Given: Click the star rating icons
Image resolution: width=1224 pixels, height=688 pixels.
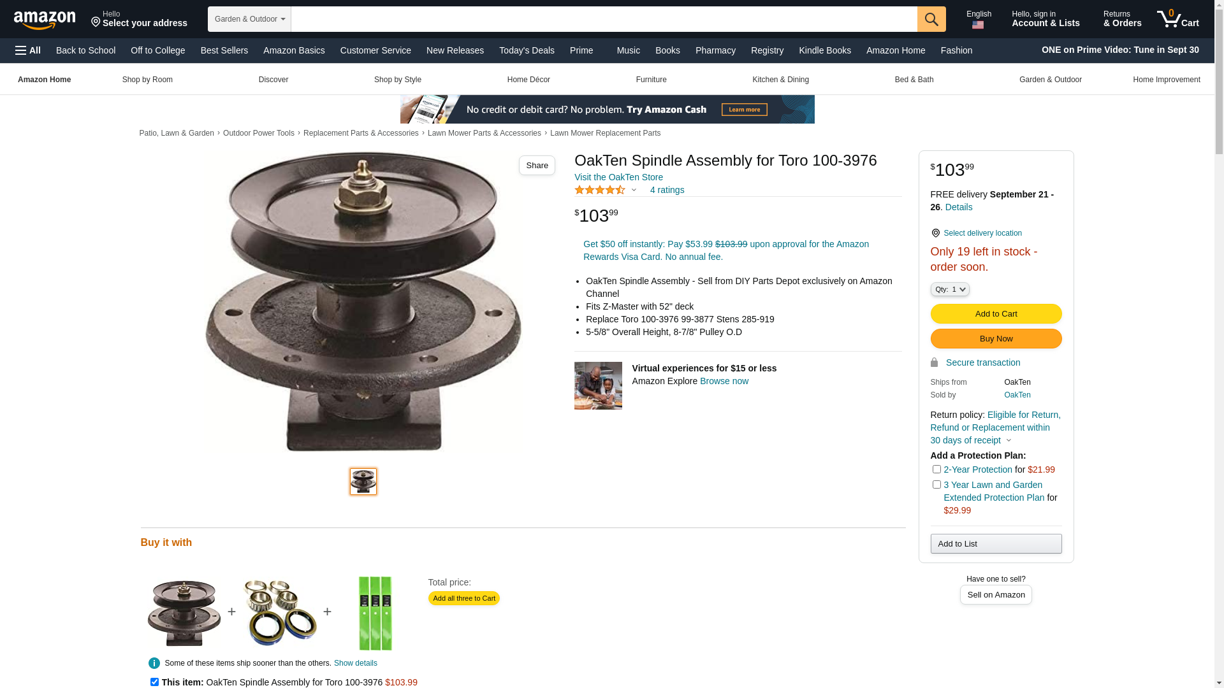Looking at the screenshot, I should [x=600, y=190].
